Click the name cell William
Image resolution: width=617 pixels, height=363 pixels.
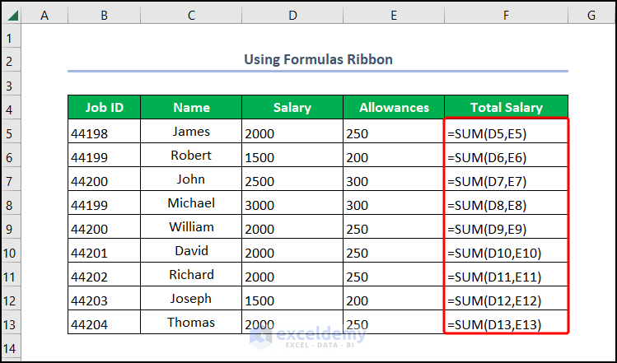(191, 227)
